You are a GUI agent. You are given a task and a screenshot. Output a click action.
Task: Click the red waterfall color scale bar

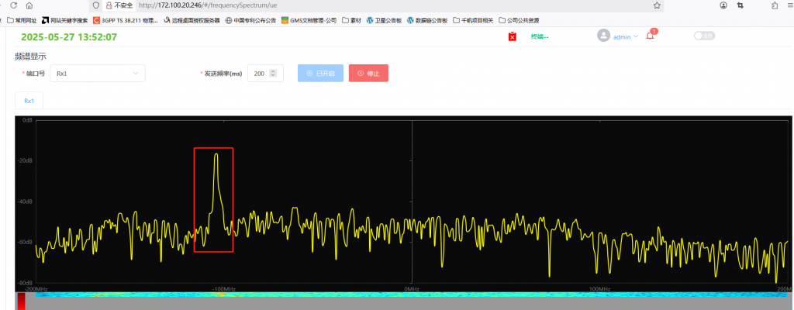21,301
